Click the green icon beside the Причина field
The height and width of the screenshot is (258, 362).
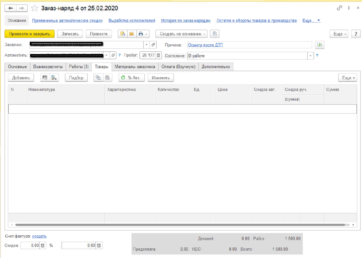click(320, 45)
